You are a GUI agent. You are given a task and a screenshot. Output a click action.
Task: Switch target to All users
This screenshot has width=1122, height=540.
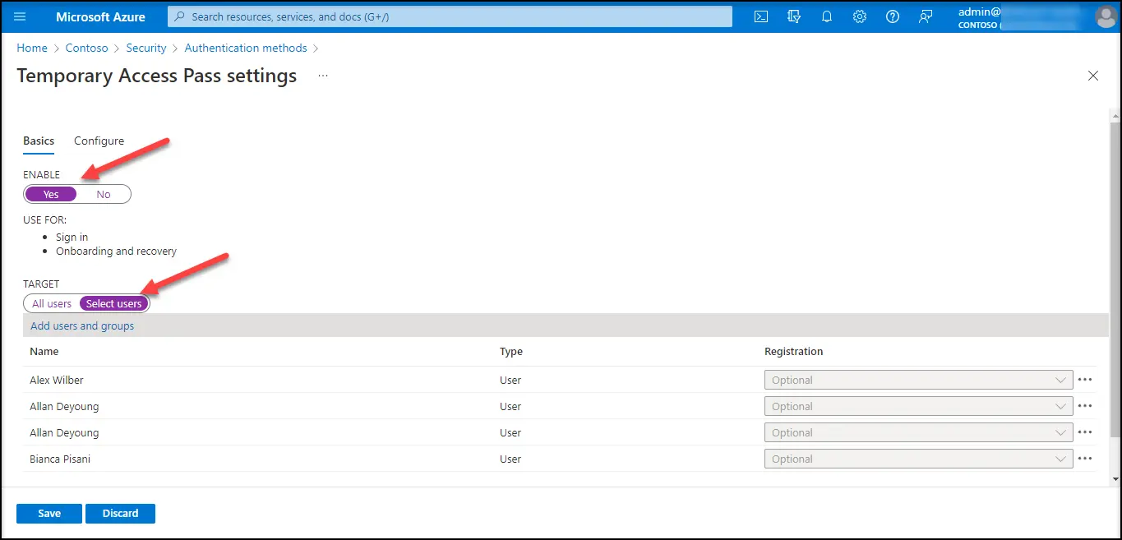point(52,303)
